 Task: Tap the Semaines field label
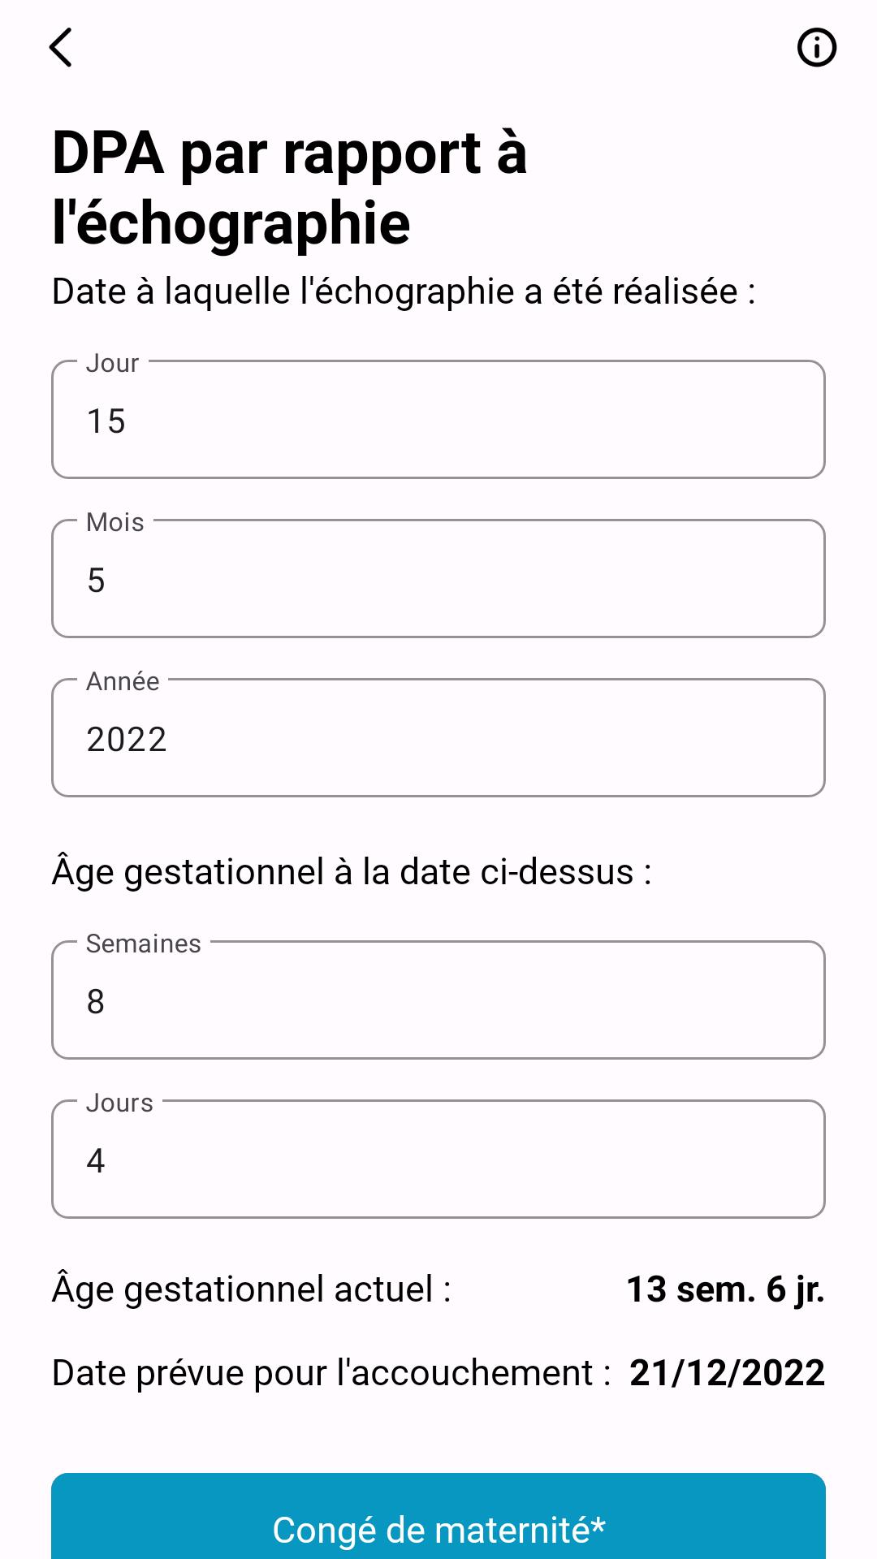click(x=144, y=944)
